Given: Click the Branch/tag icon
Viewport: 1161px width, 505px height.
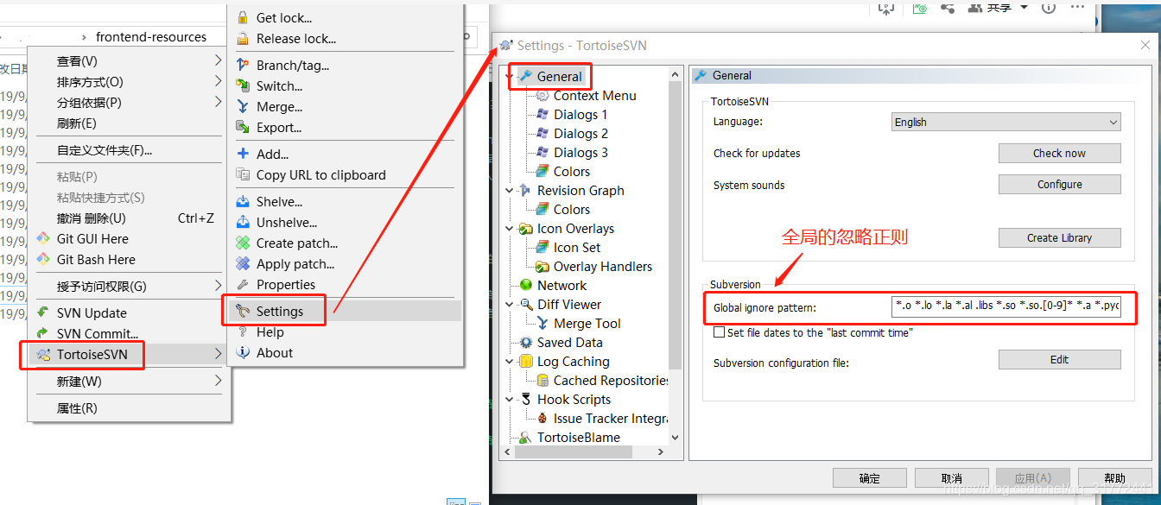Looking at the screenshot, I should click(x=243, y=66).
